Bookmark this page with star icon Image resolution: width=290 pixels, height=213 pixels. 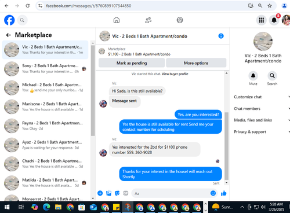coord(270,6)
